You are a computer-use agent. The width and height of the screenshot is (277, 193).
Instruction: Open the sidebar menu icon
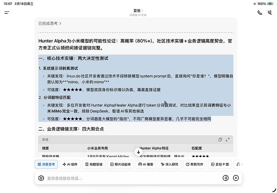[x=7, y=12]
